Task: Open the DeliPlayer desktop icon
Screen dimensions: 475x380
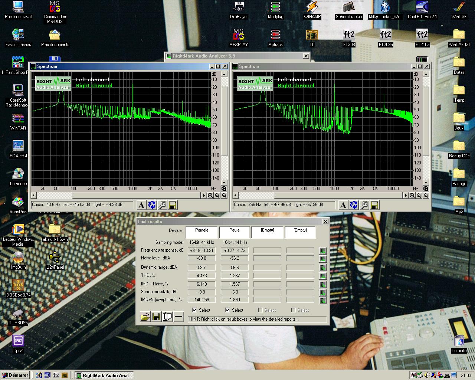Action: (x=239, y=10)
